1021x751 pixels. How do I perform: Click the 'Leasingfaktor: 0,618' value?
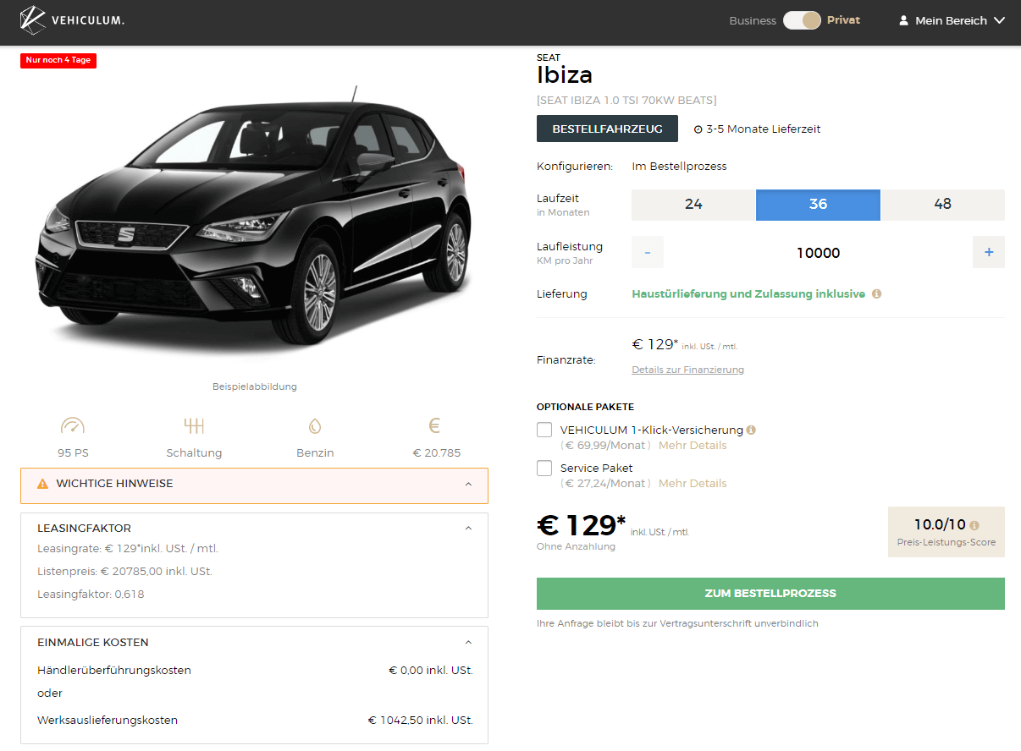[91, 595]
